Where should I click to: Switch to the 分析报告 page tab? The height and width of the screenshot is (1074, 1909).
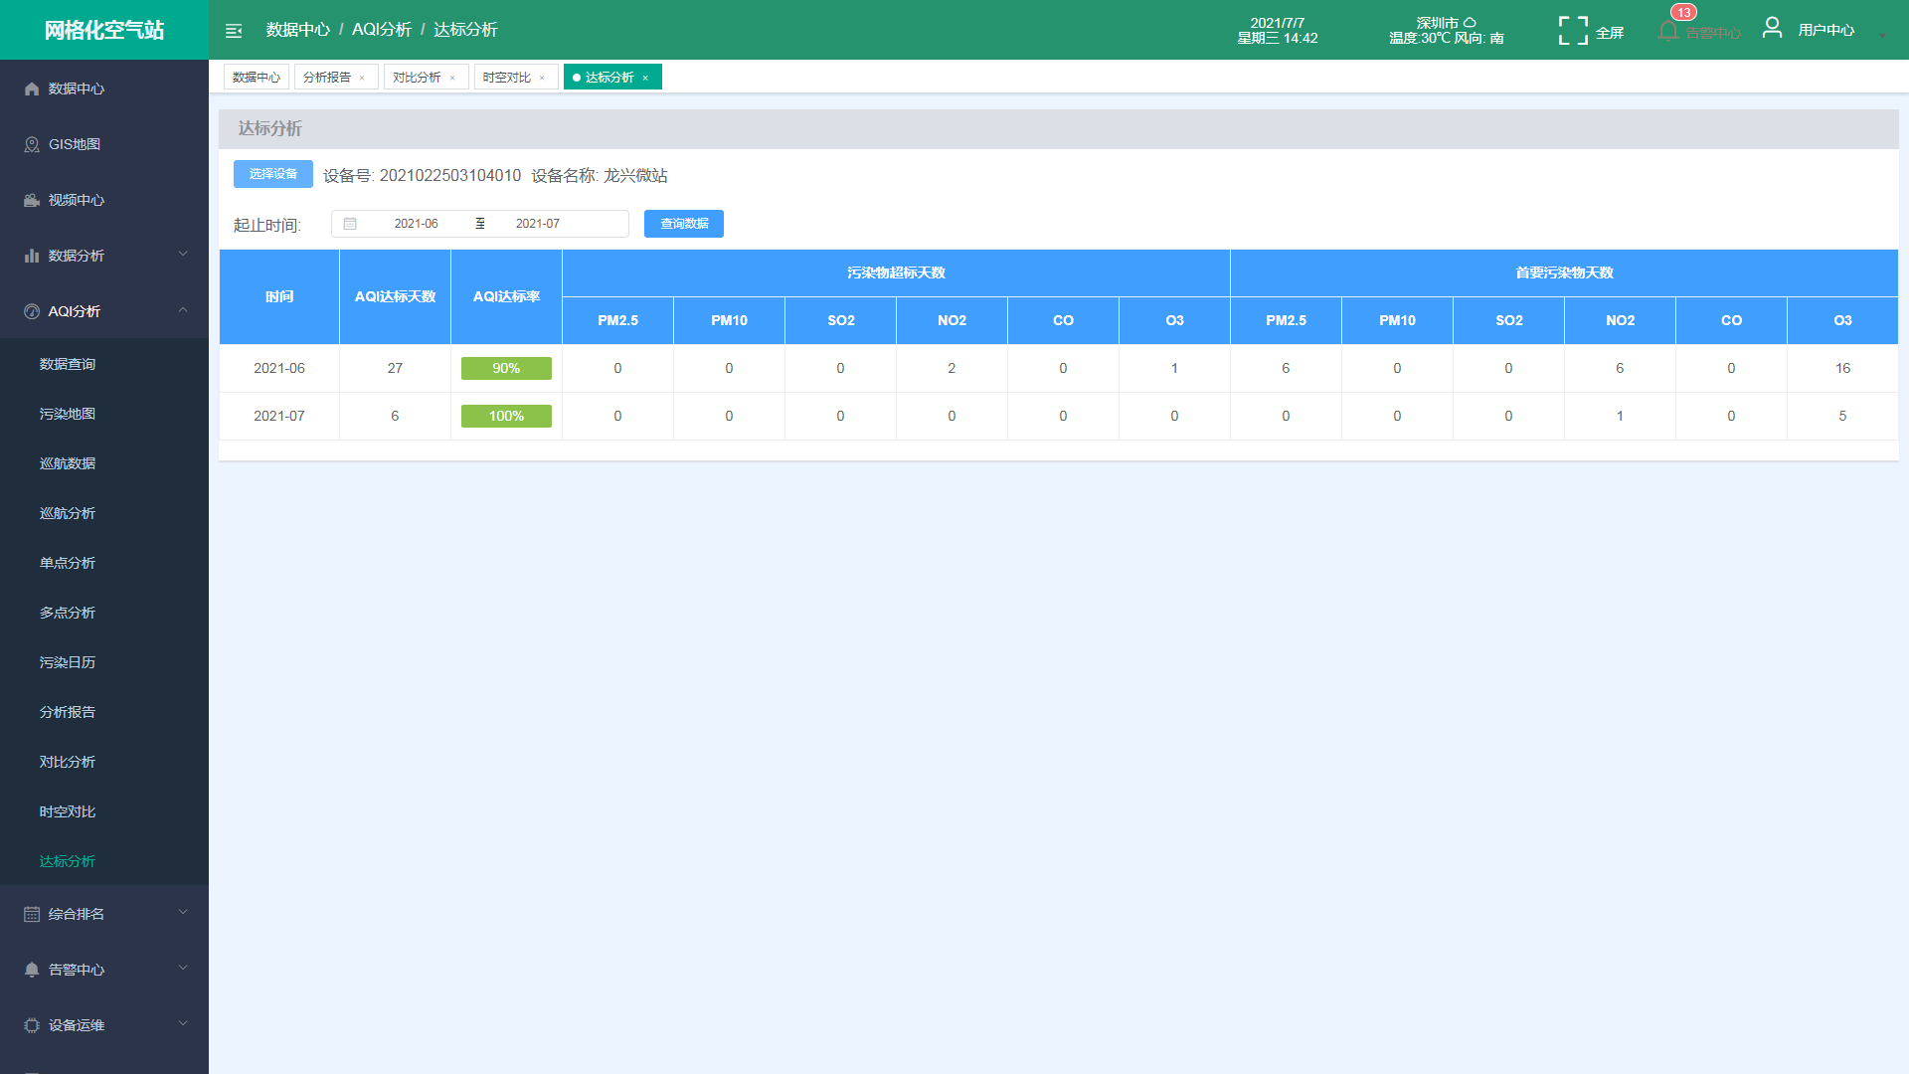click(x=336, y=78)
